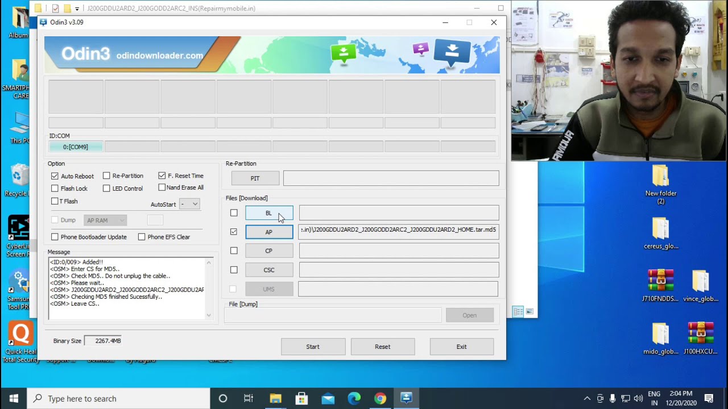The height and width of the screenshot is (409, 728).
Task: Open the New folder (2) desktop icon
Action: tap(661, 185)
